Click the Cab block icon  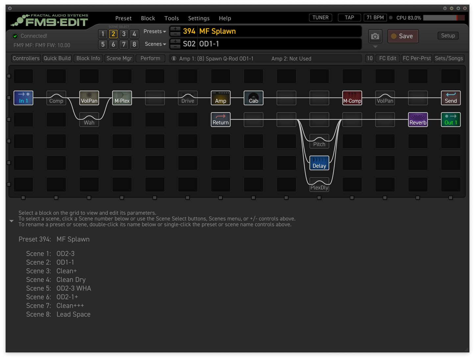[253, 98]
